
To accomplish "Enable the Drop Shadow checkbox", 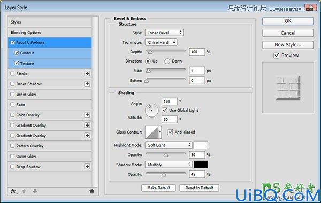I will [12, 167].
